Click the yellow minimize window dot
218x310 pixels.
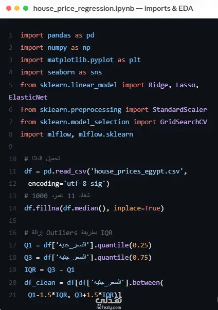coord(17,8)
